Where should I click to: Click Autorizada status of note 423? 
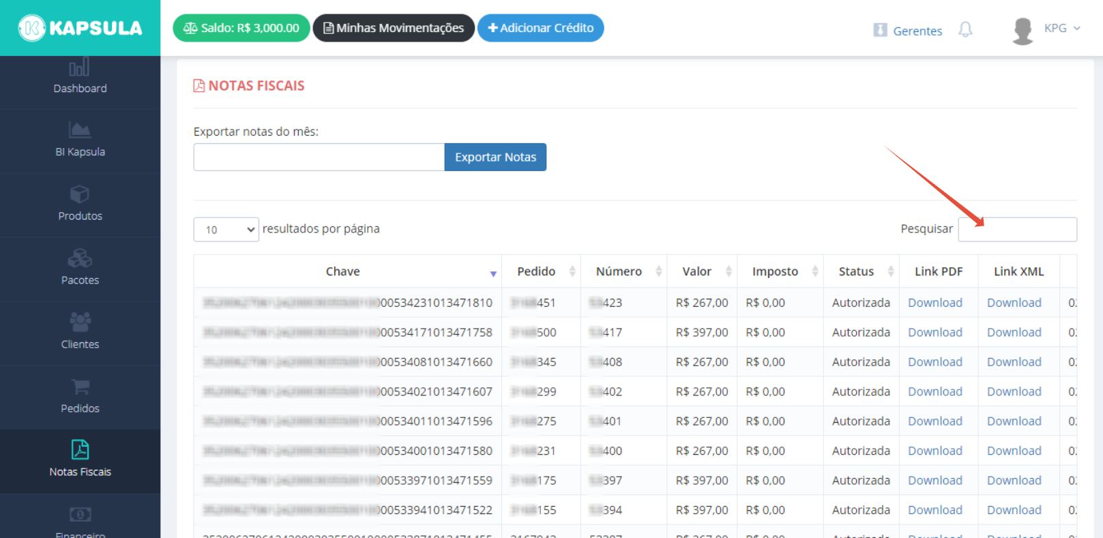(861, 303)
